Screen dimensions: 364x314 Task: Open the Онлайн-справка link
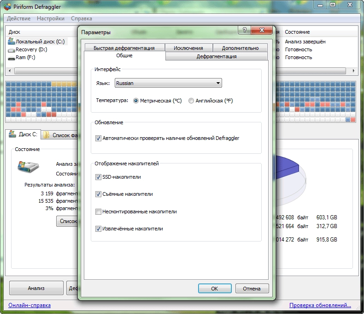pos(29,305)
